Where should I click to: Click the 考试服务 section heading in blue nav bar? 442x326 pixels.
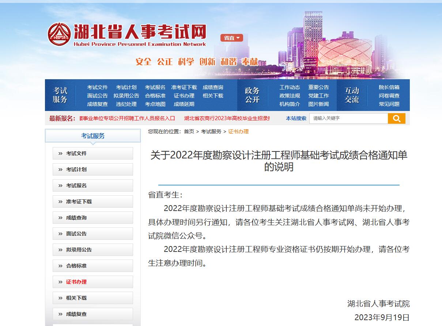click(60, 95)
